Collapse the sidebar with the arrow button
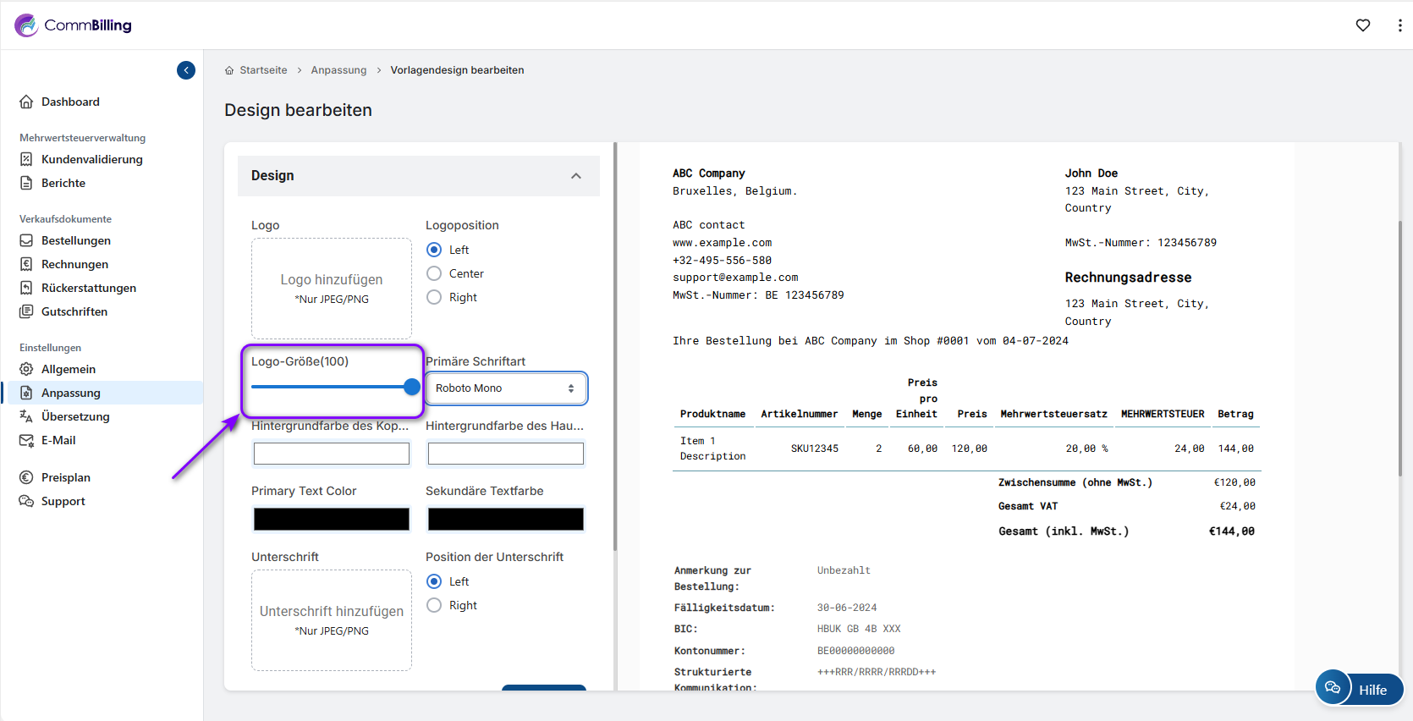 click(x=186, y=70)
